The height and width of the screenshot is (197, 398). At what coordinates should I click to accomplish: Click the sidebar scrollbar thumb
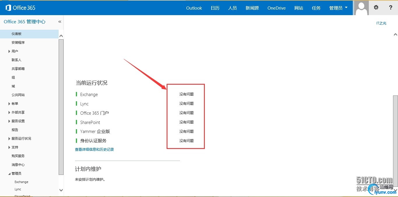point(61,107)
